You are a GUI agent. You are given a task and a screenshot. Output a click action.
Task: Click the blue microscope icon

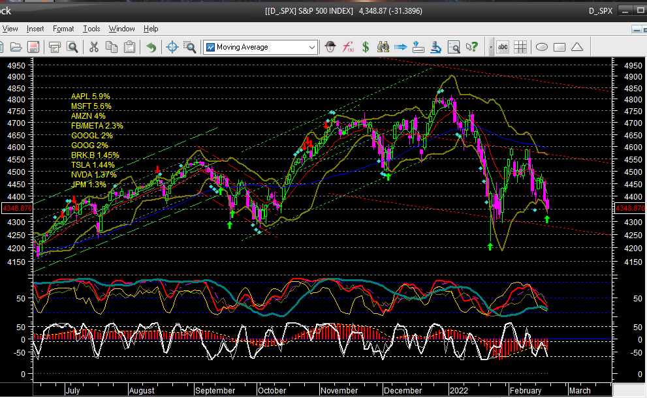coord(437,47)
